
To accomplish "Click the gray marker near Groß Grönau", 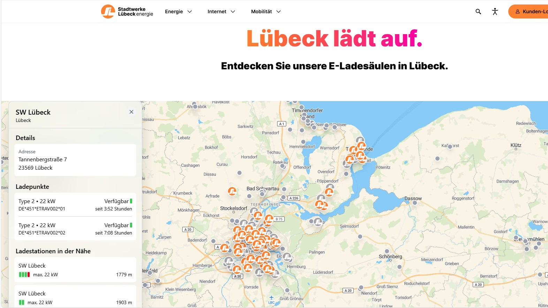I will coord(287,290).
